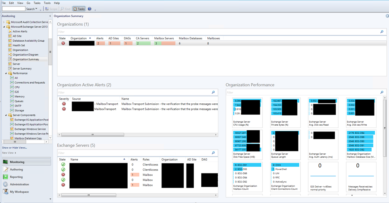Image resolution: width=389 pixels, height=203 pixels.
Task: Open the Go menu
Action: click(x=28, y=3)
